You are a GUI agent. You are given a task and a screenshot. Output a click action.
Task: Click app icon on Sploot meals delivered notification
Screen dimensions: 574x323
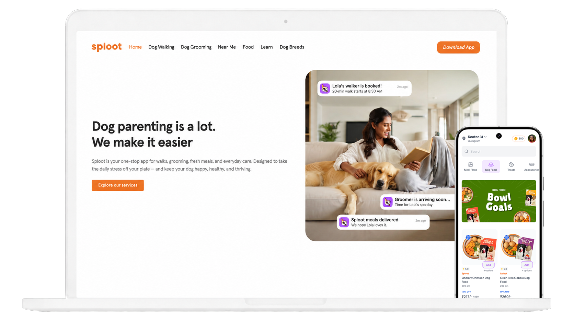344,222
